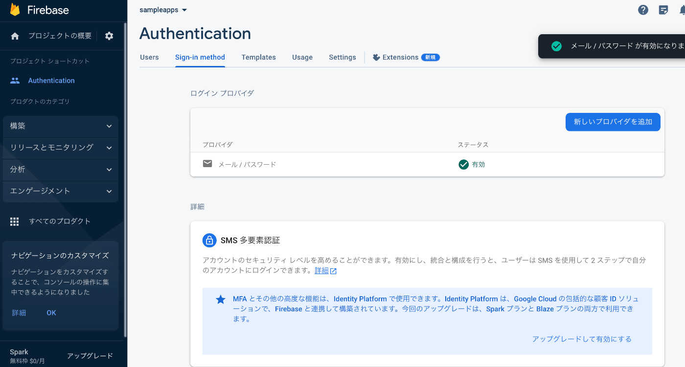Viewport: 685px width, 367px height.
Task: Click the 新規 badge next to Extensions
Action: point(431,57)
